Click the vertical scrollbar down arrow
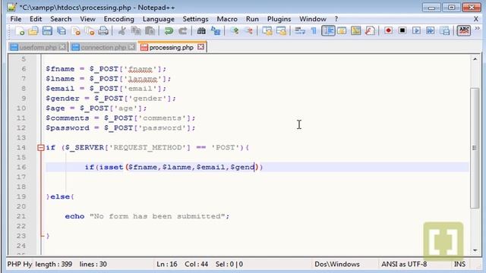Viewport: 486px width, 273px height. (x=475, y=250)
